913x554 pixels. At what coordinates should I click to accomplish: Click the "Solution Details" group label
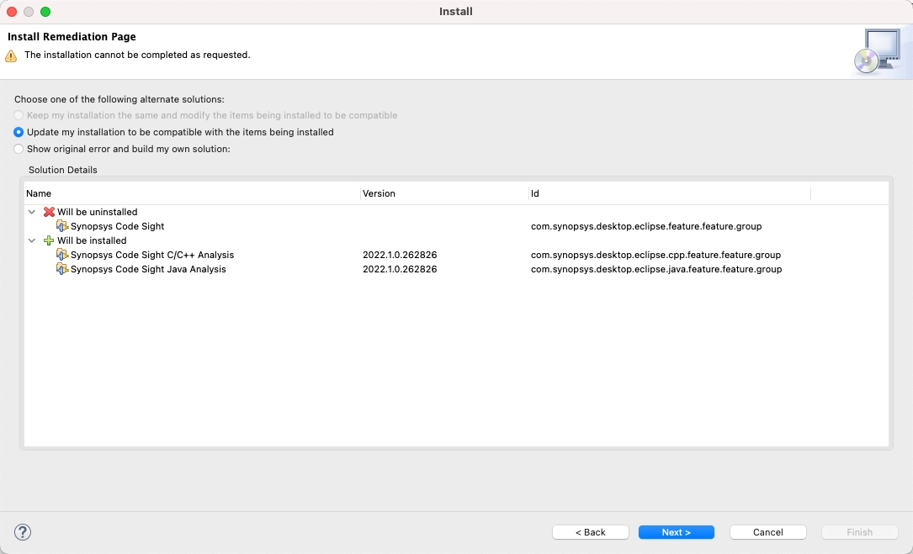pyautogui.click(x=63, y=170)
